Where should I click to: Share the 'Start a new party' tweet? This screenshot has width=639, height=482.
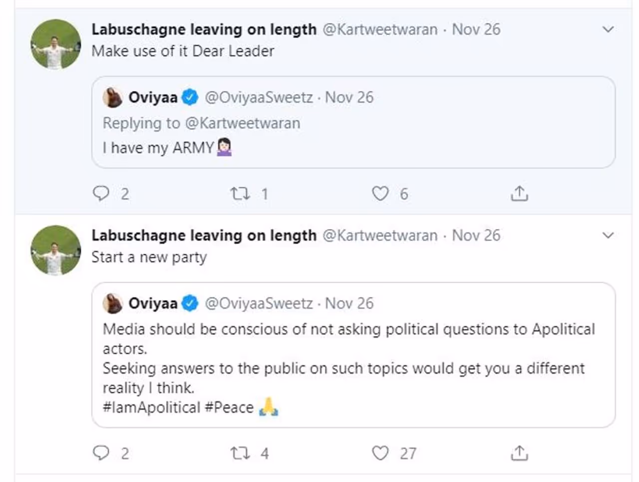(519, 453)
